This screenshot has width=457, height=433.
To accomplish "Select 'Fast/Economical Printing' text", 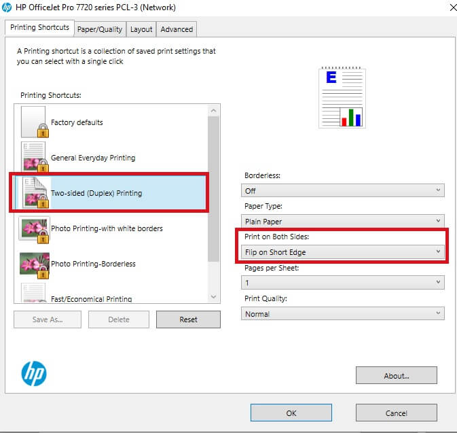I will pos(92,299).
